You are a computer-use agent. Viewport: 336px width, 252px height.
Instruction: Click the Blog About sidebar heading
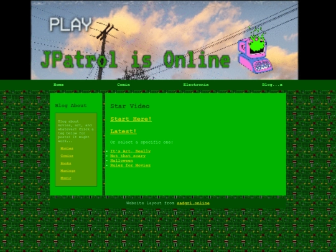71,106
